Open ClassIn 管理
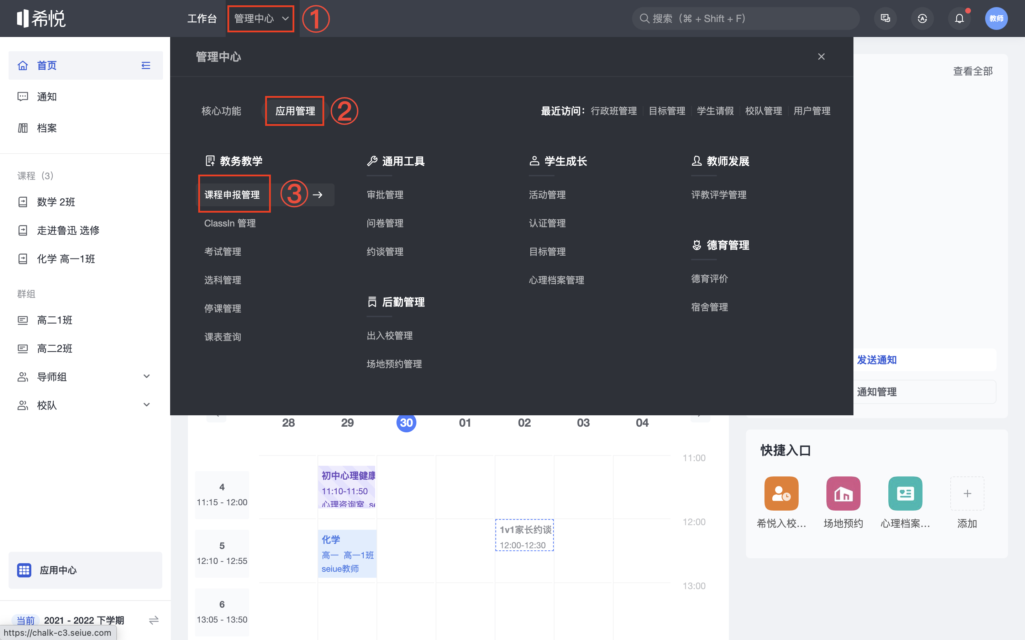The width and height of the screenshot is (1025, 640). [230, 223]
